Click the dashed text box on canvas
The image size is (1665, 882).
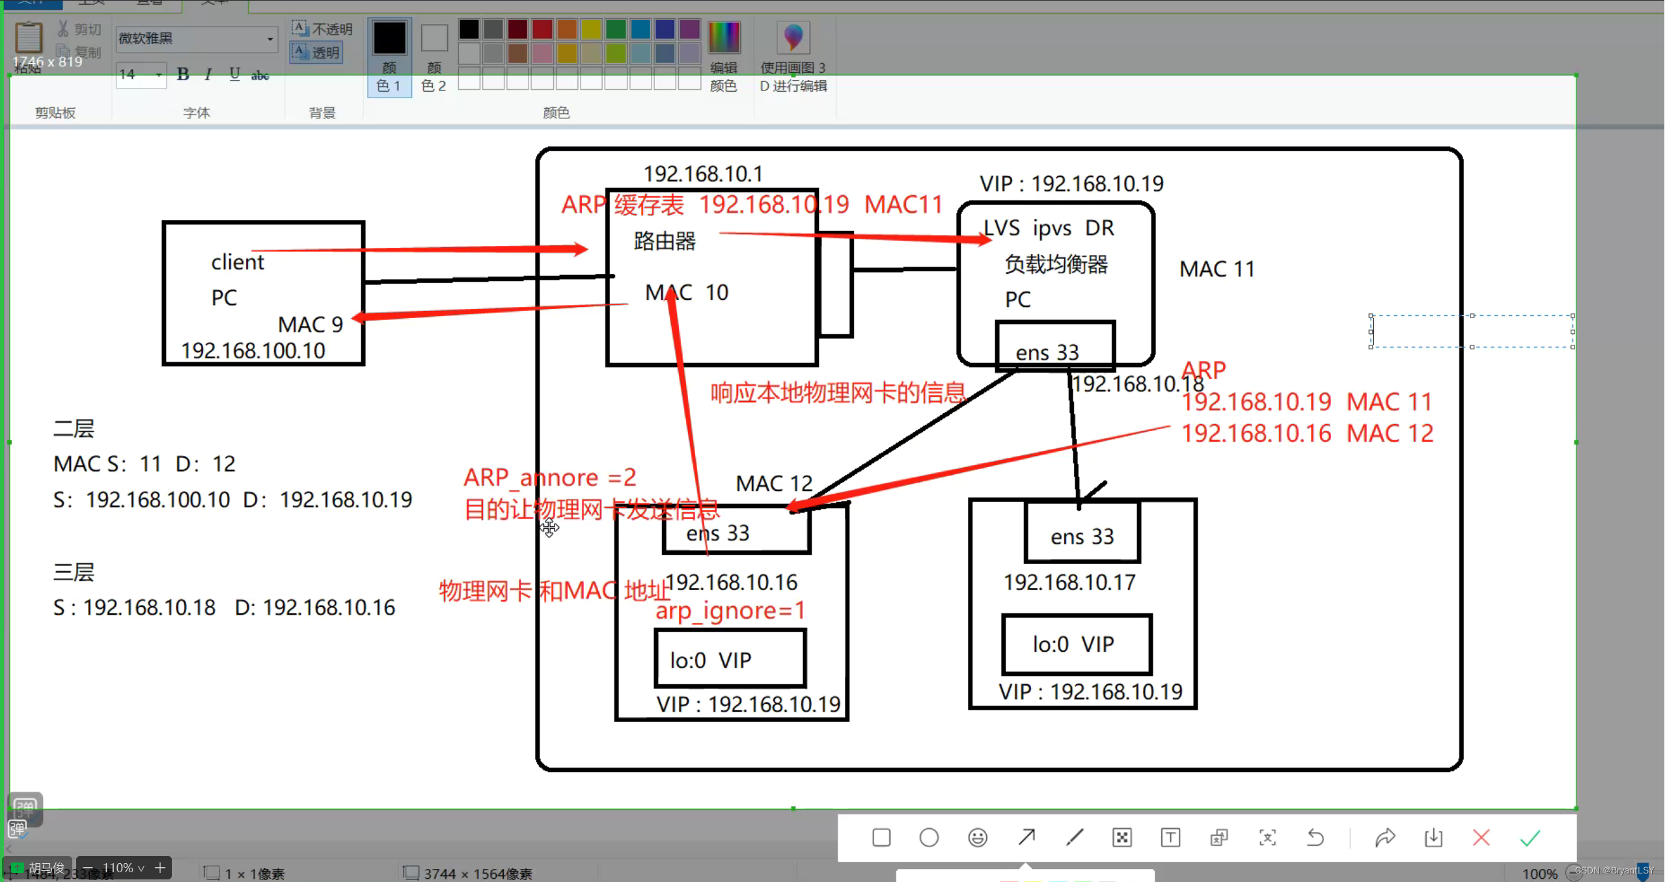1472,331
